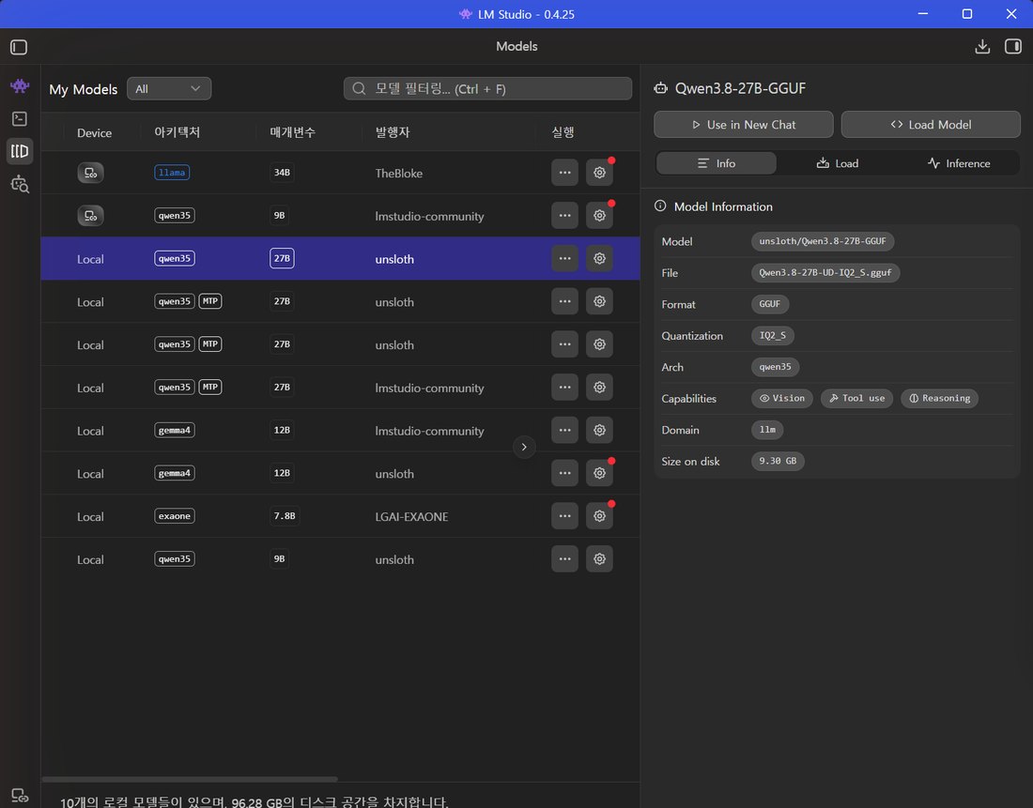Click the Load Model button
1033x808 pixels.
click(x=931, y=125)
